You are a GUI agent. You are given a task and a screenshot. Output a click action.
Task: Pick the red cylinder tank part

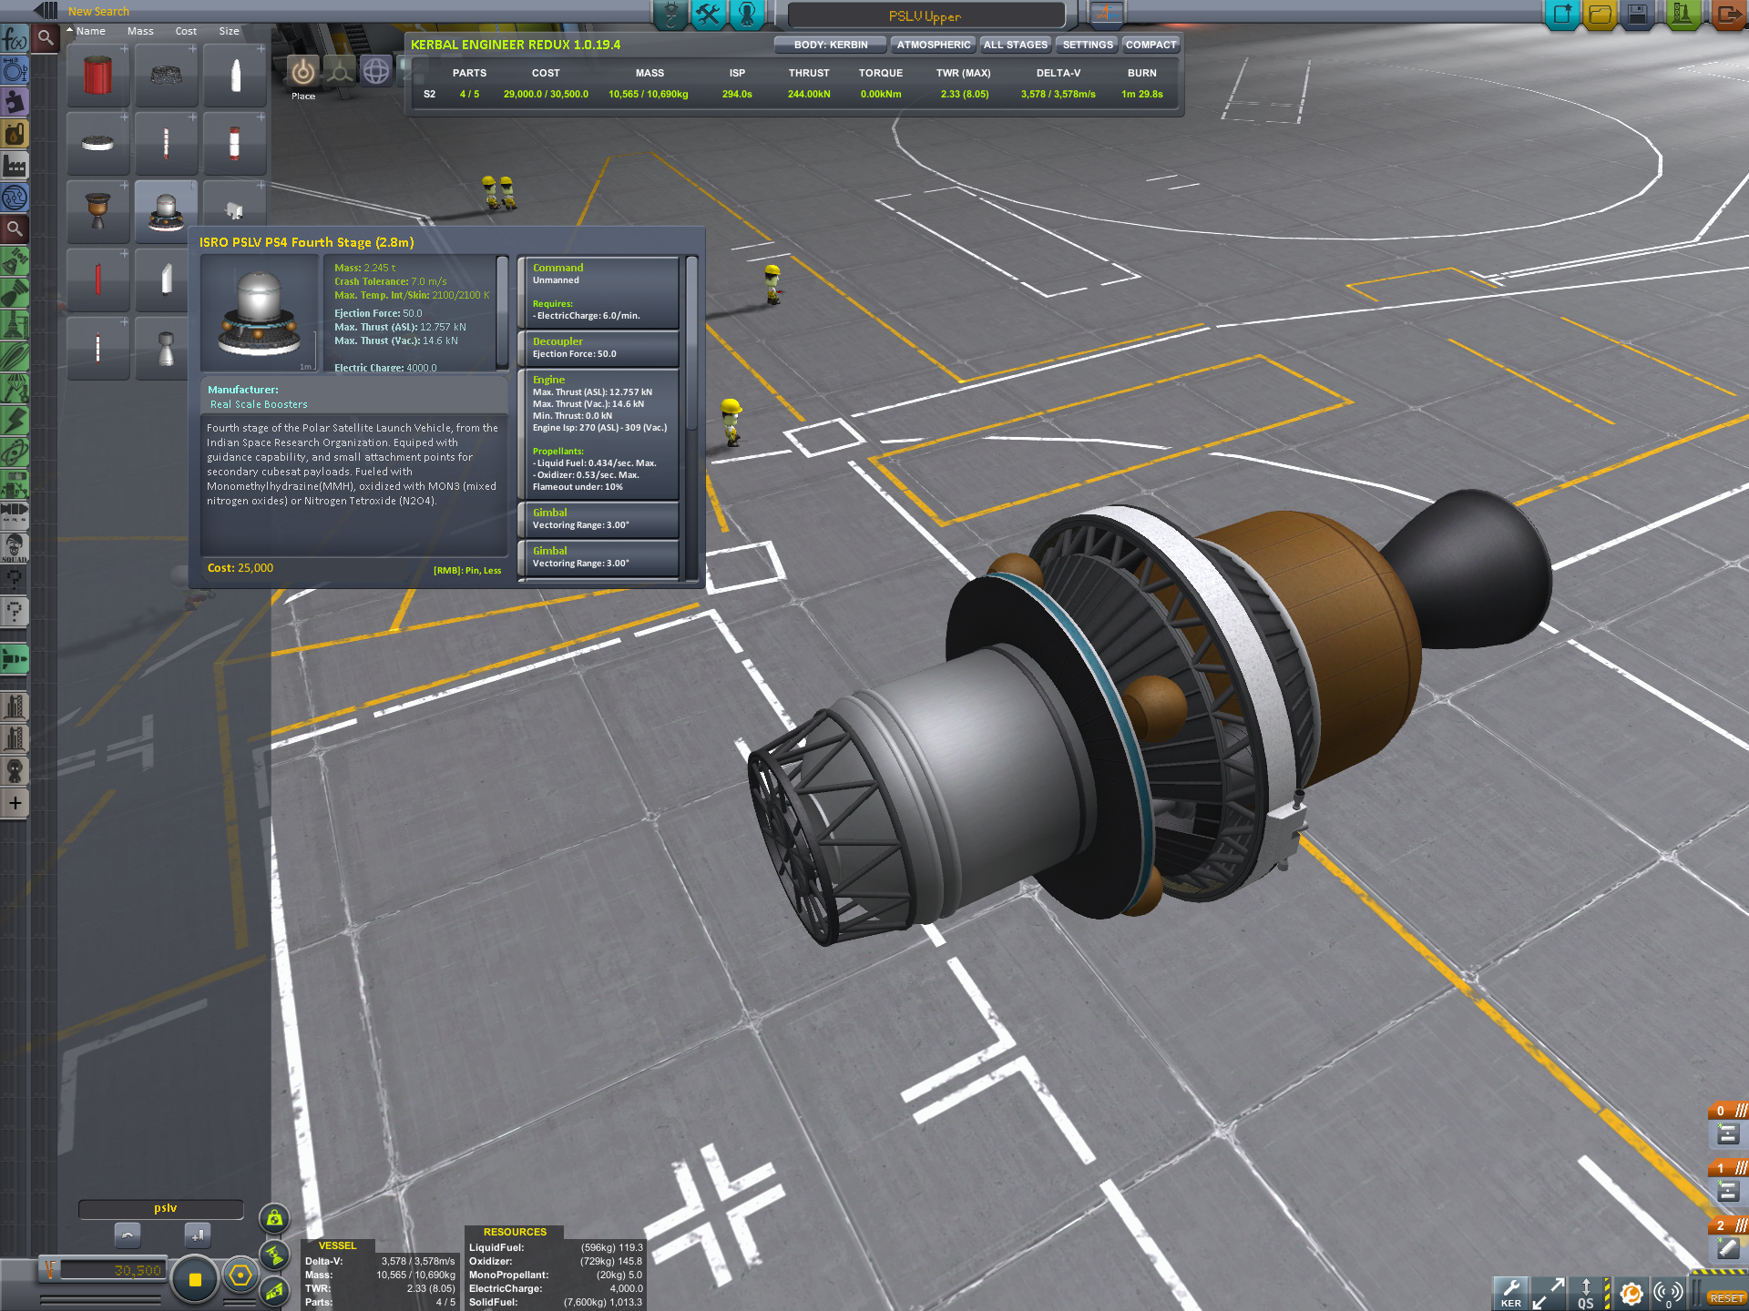coord(98,76)
